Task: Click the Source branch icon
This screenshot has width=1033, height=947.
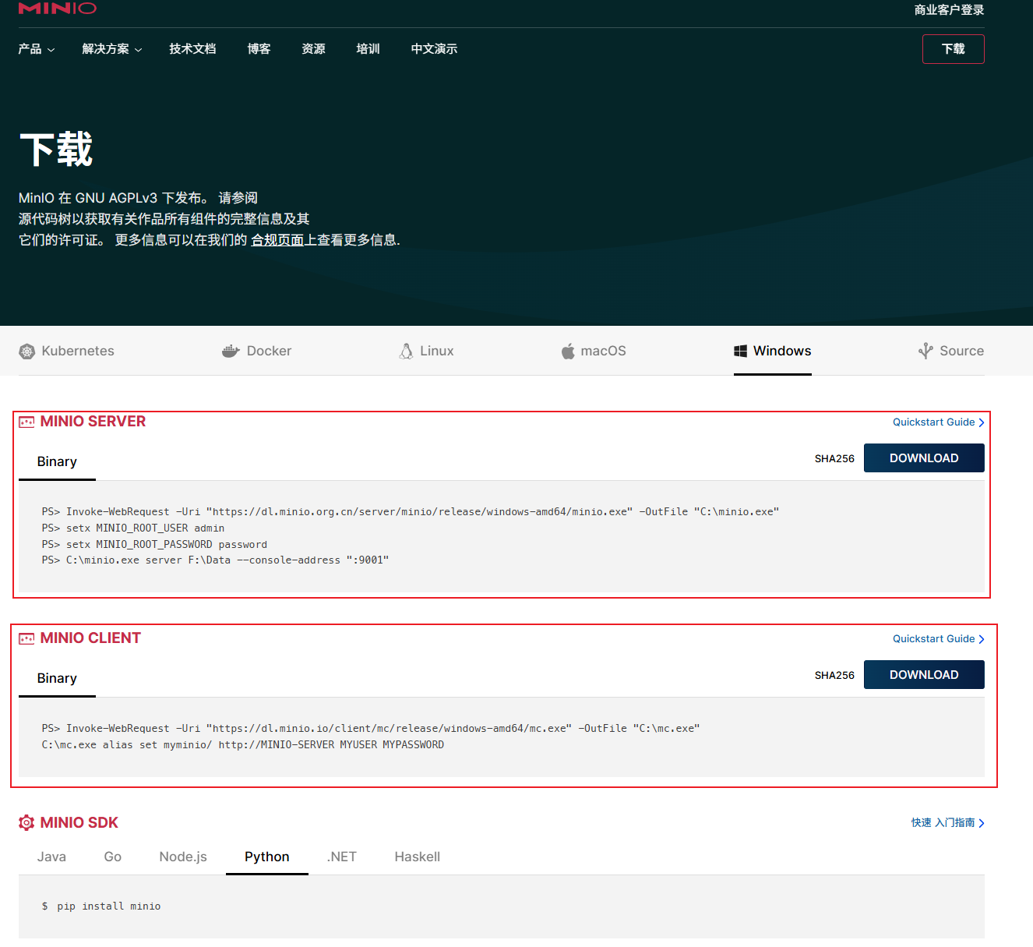Action: point(925,352)
